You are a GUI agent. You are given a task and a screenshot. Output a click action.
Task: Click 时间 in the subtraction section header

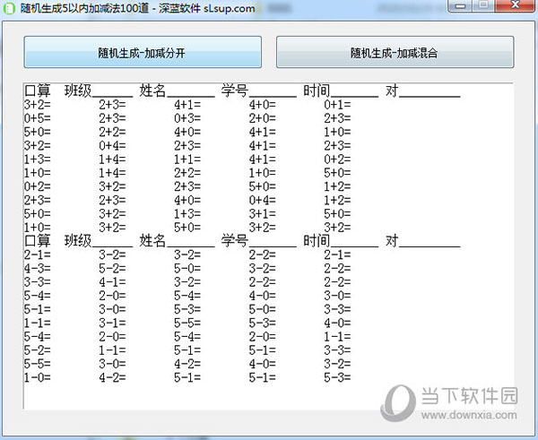click(317, 241)
